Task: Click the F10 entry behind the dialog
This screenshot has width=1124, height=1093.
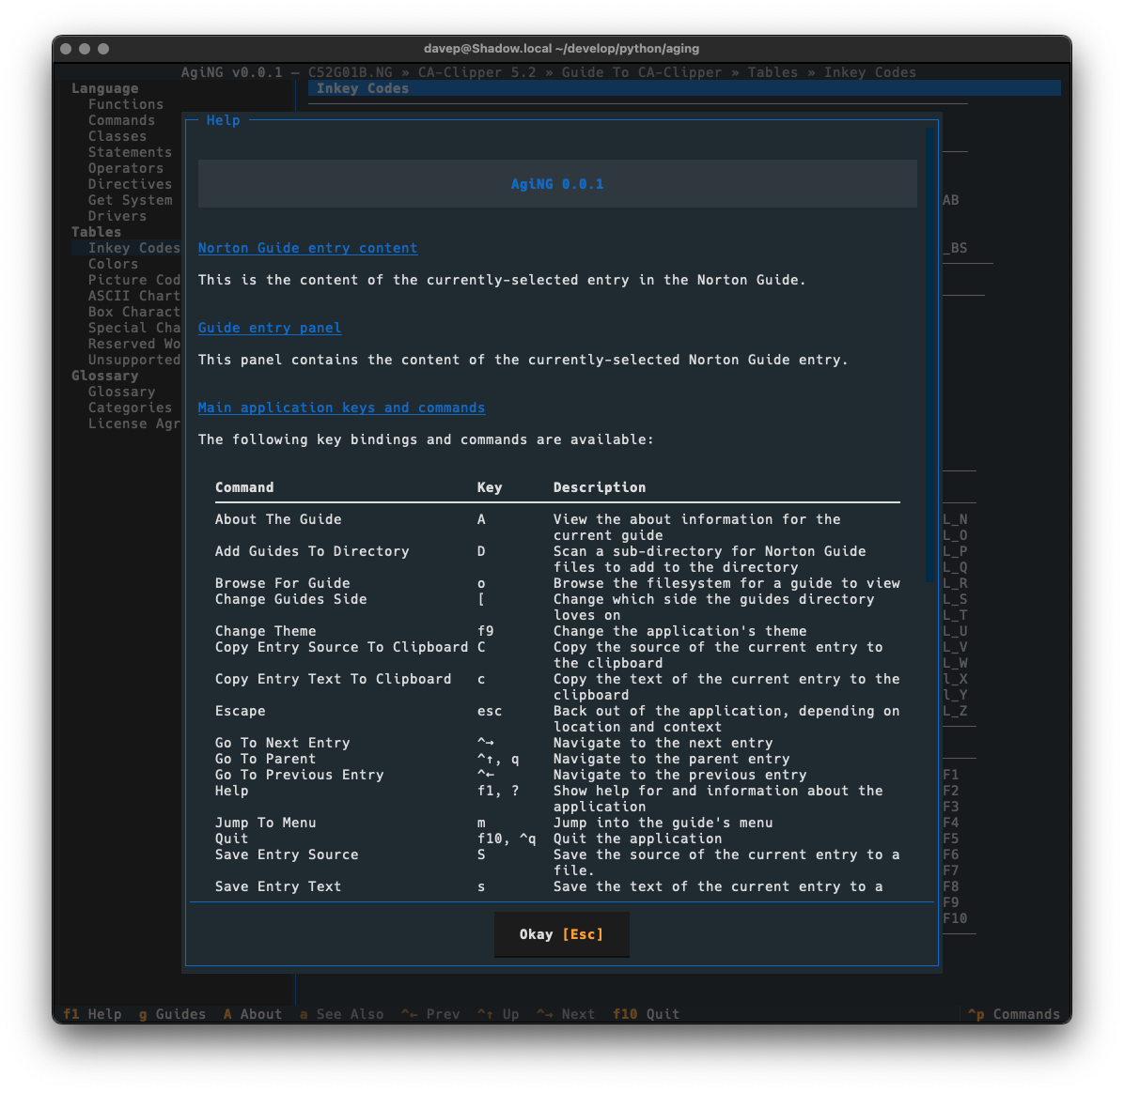Action: (955, 918)
